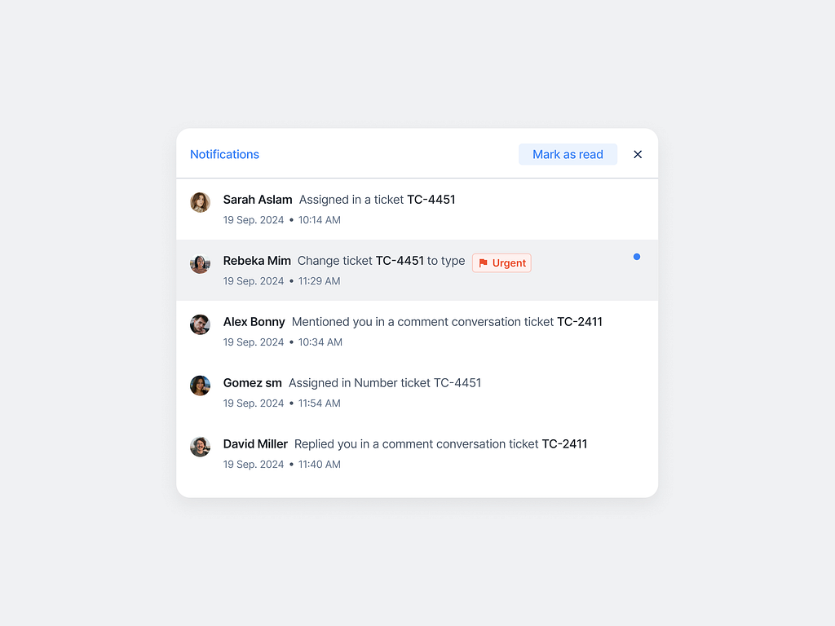Open ticket TC-2411 in David Miller's reply
835x626 pixels.
click(x=564, y=443)
